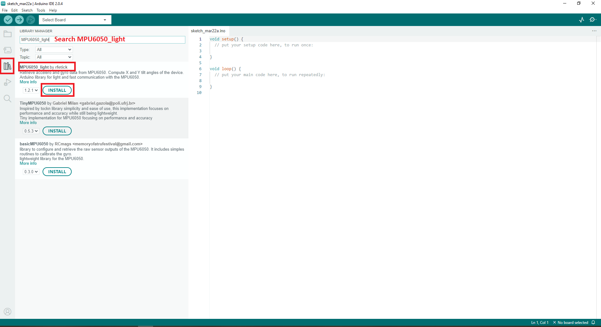Image resolution: width=601 pixels, height=327 pixels.
Task: Click the library search input field
Action: pos(102,40)
